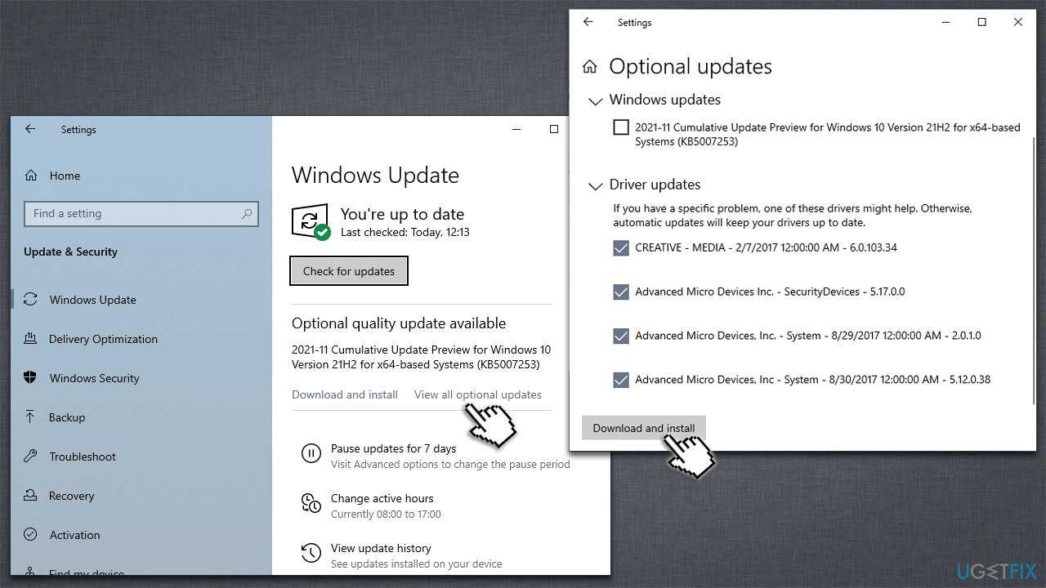The image size is (1046, 588).
Task: Check the KB5007253 Cumulative Update Preview checkbox
Action: point(621,127)
